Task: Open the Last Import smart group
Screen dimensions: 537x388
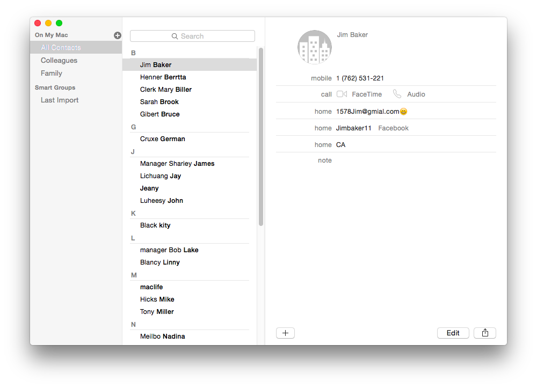Action: coord(60,100)
